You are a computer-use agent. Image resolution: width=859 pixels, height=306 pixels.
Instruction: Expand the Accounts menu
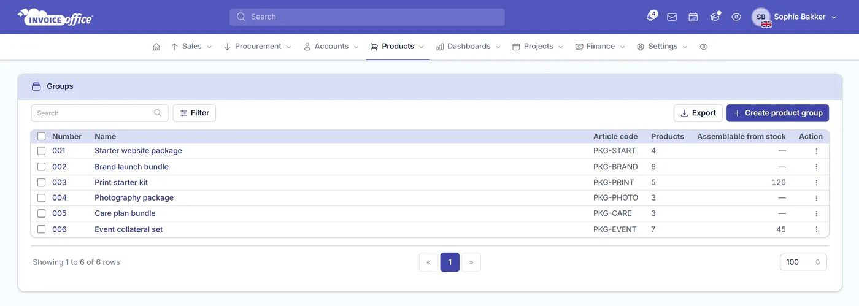(x=331, y=47)
